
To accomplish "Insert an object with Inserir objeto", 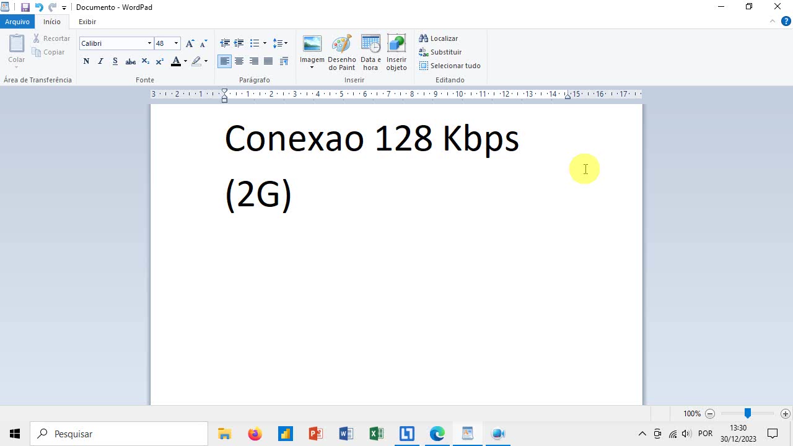I will (396, 52).
